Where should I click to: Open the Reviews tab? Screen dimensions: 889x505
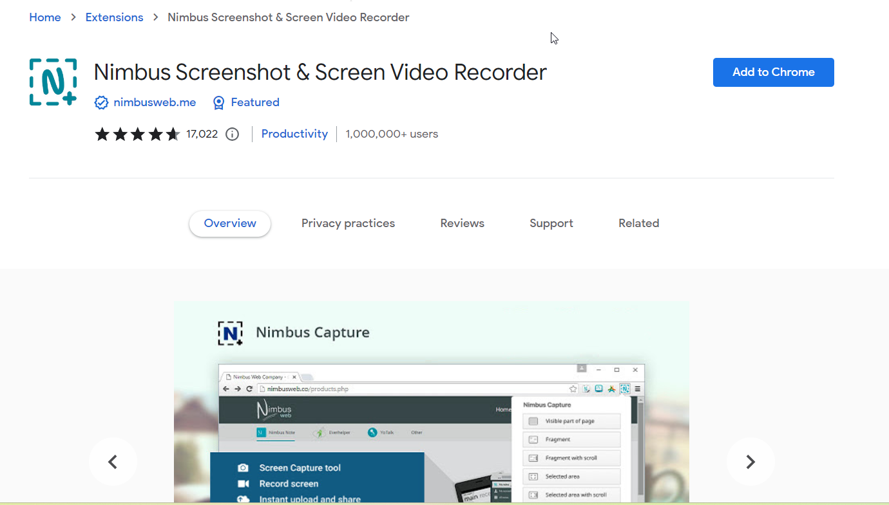[462, 224]
